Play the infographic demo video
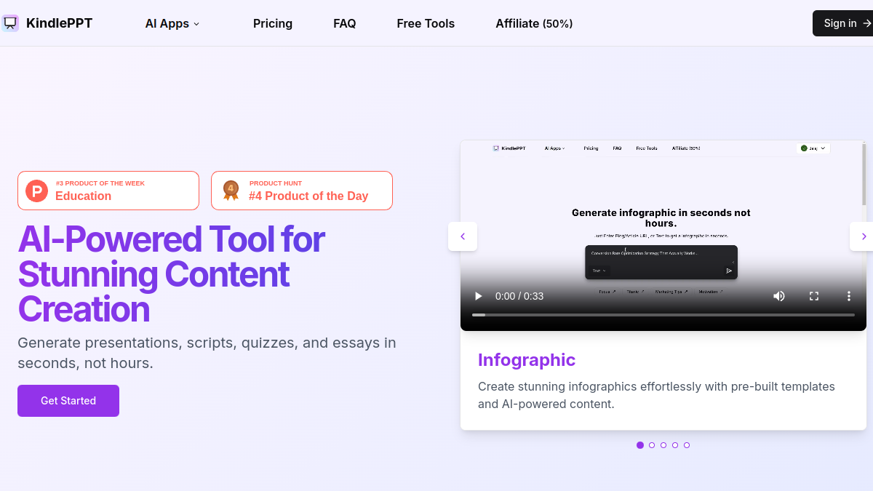This screenshot has width=873, height=491. (x=479, y=296)
